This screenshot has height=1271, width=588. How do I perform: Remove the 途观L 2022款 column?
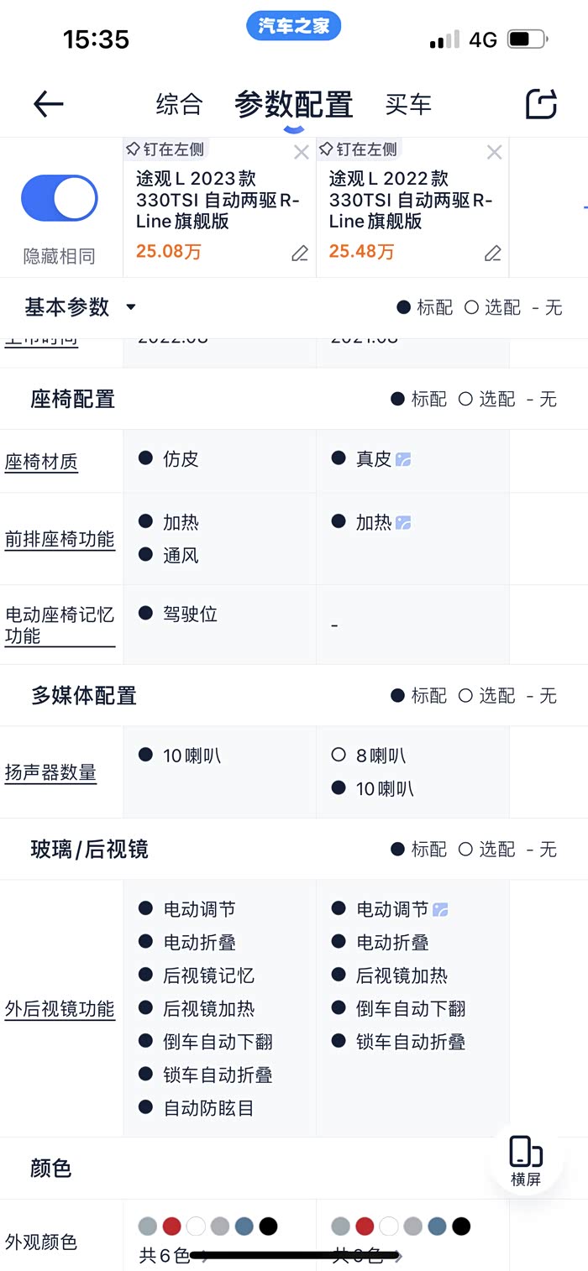pos(495,152)
